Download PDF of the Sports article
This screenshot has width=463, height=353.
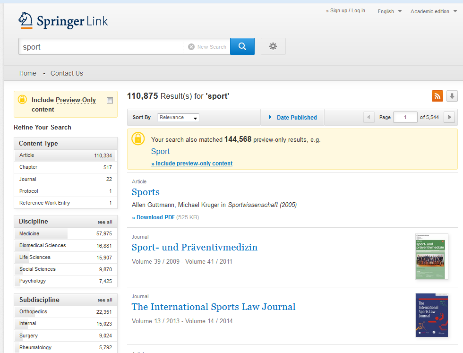pyautogui.click(x=153, y=217)
